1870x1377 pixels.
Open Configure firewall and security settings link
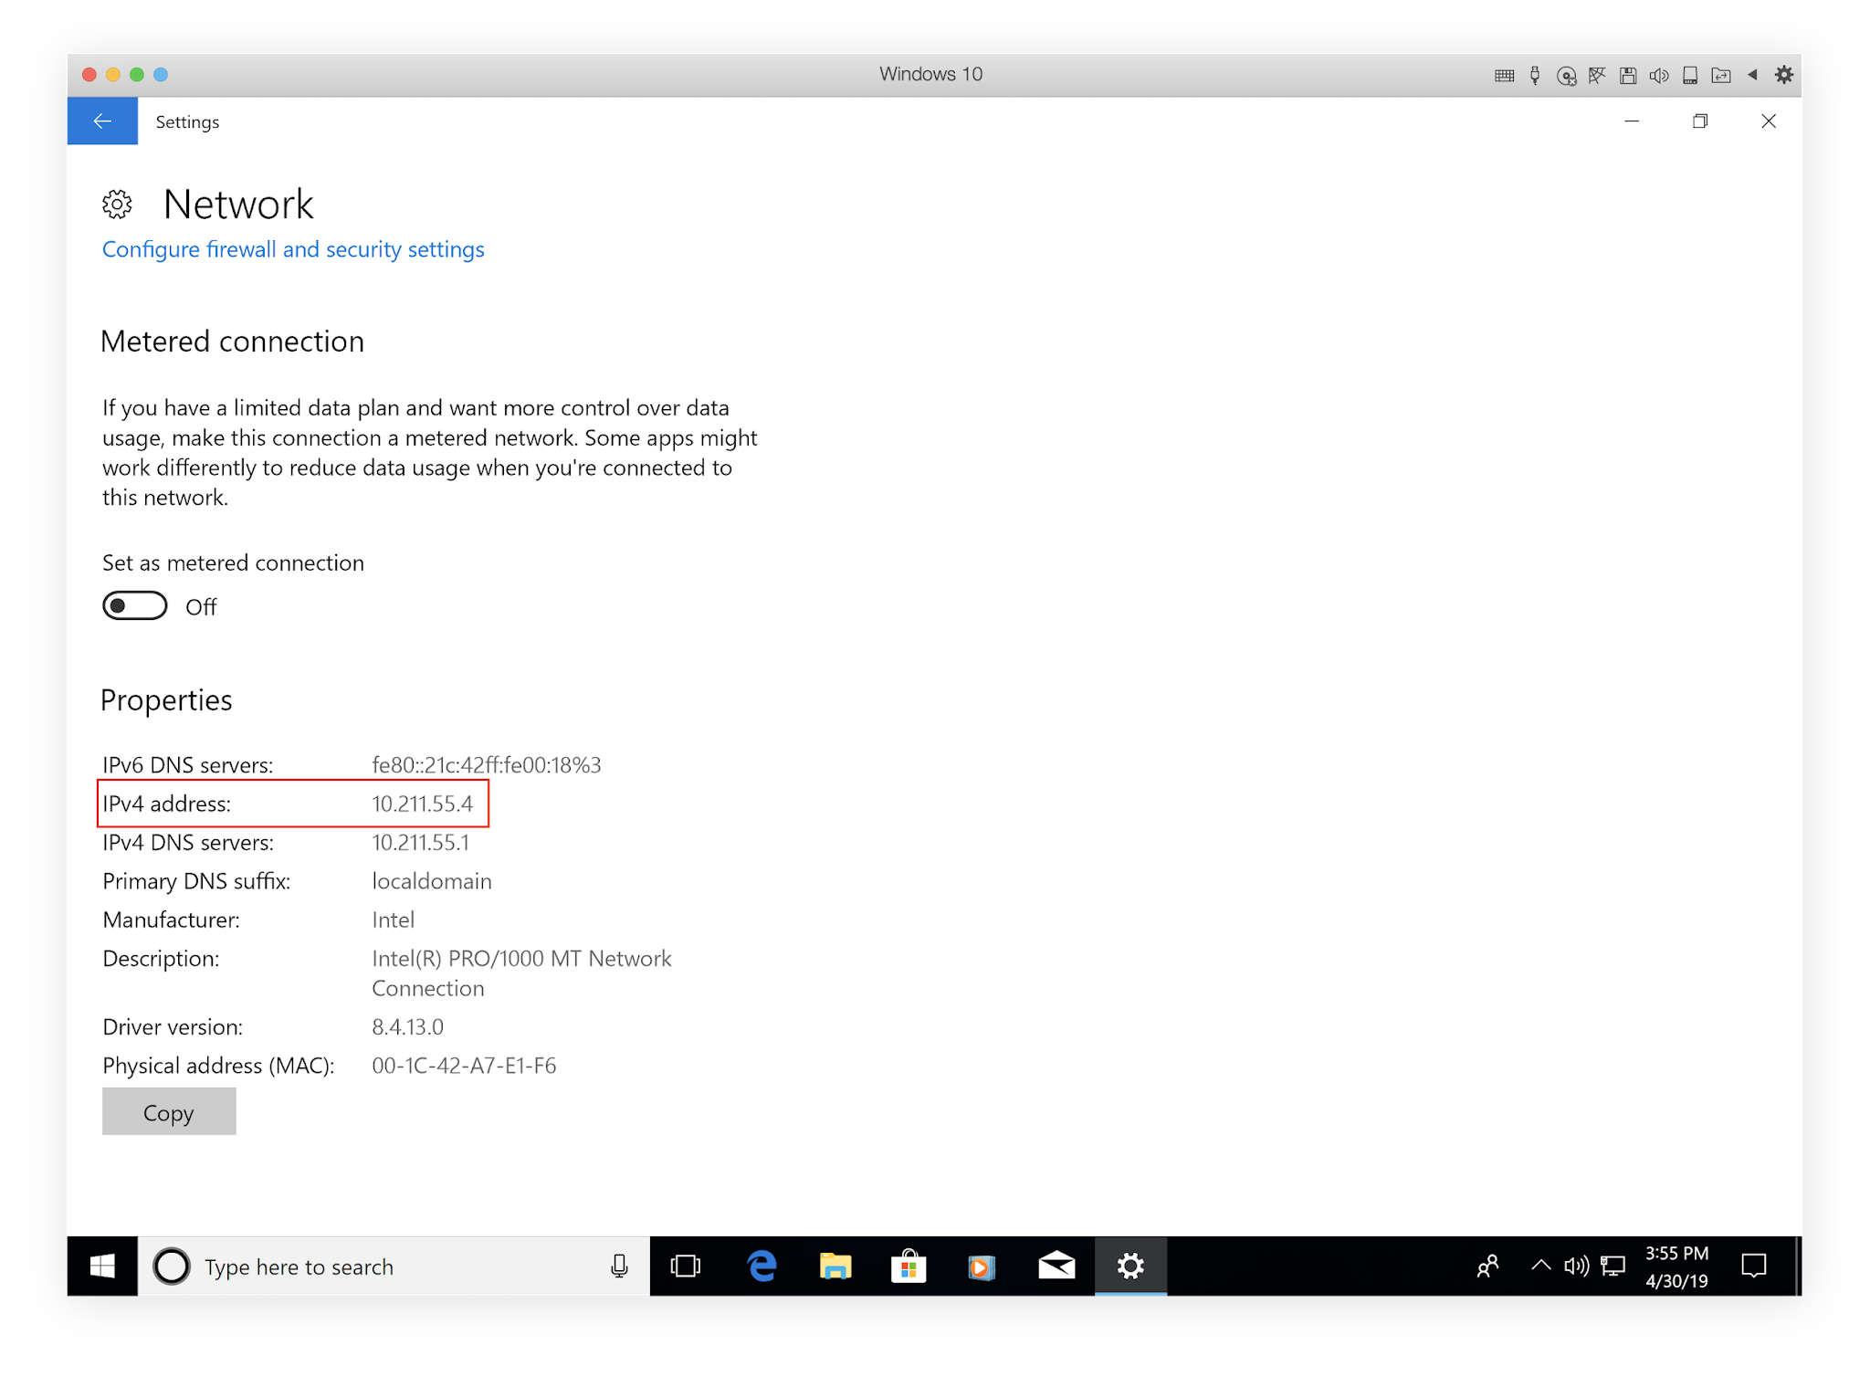(x=292, y=249)
